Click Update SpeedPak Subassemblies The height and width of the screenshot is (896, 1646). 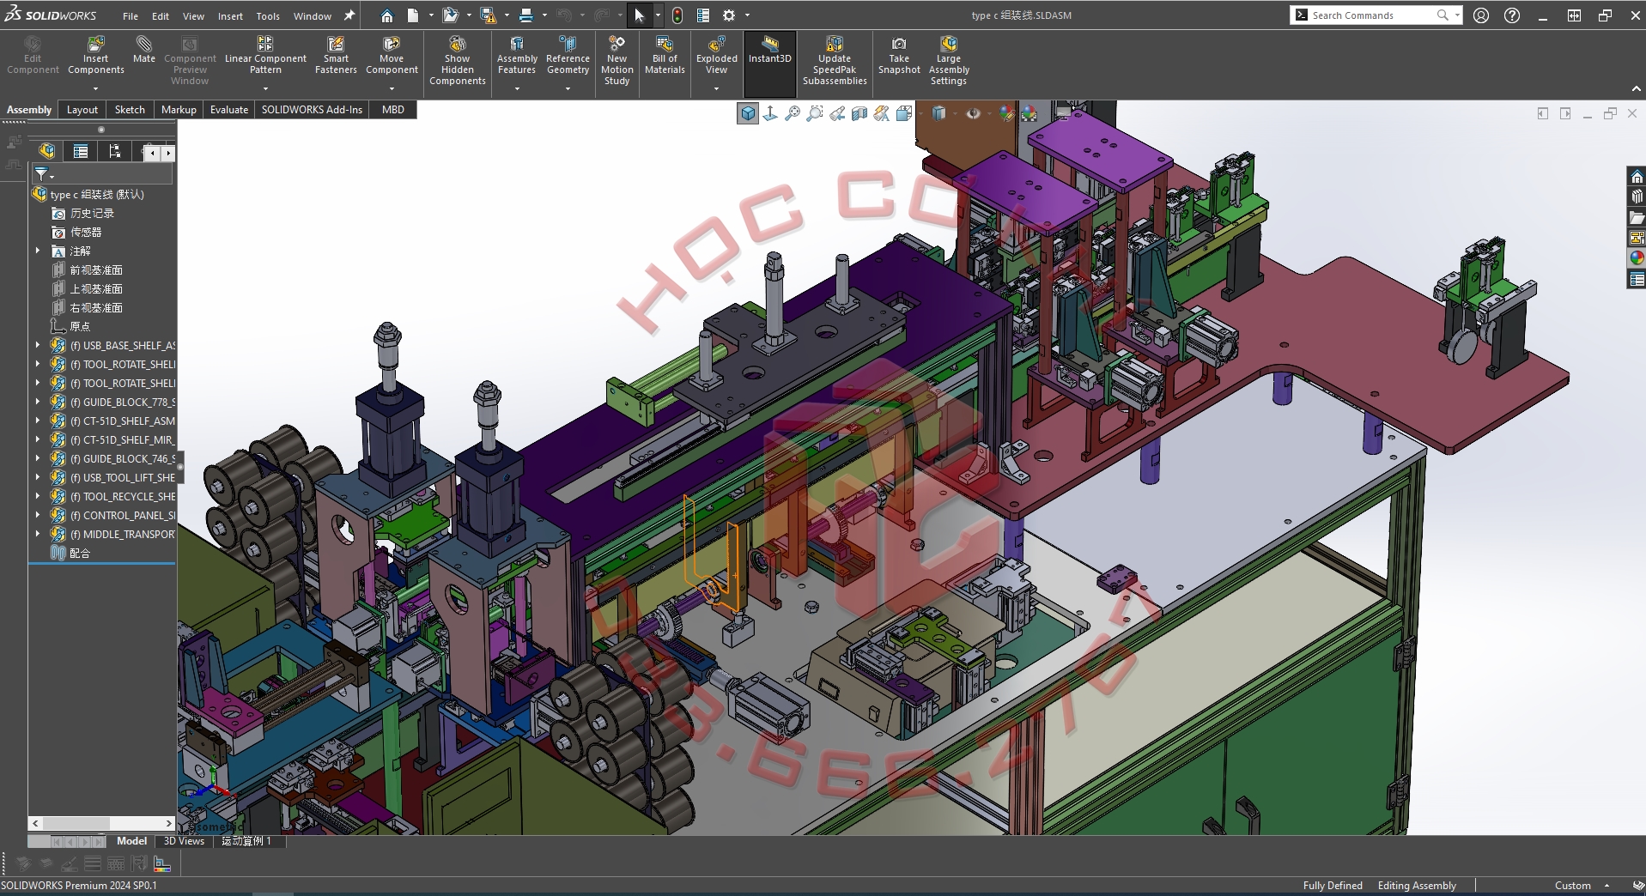coord(835,61)
